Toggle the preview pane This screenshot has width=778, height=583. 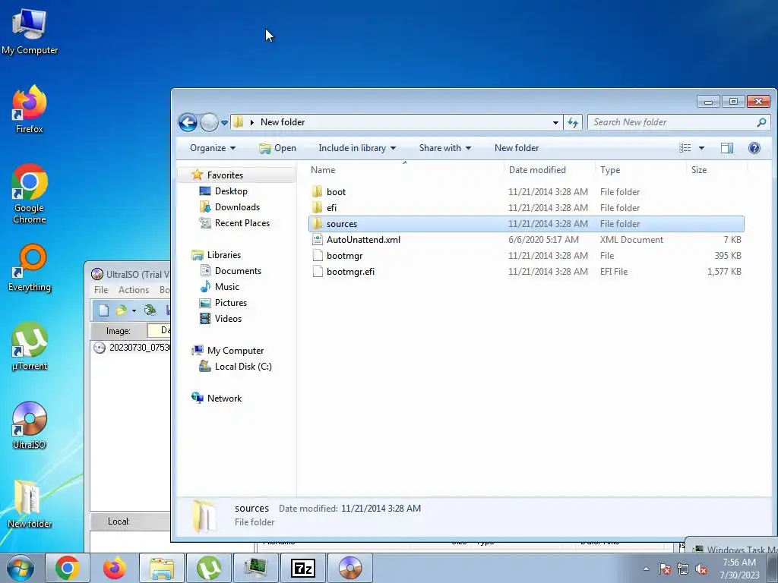727,148
